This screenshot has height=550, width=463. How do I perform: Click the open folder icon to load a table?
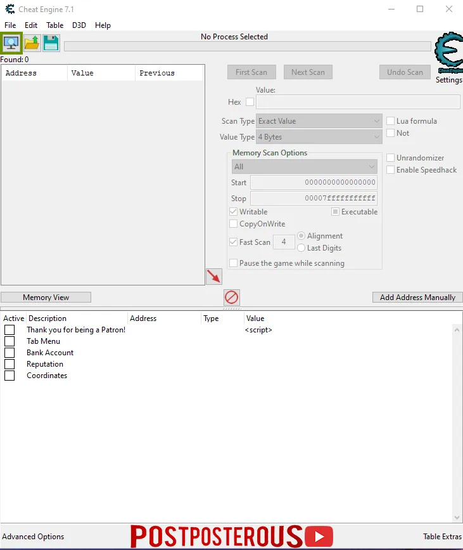click(x=32, y=43)
